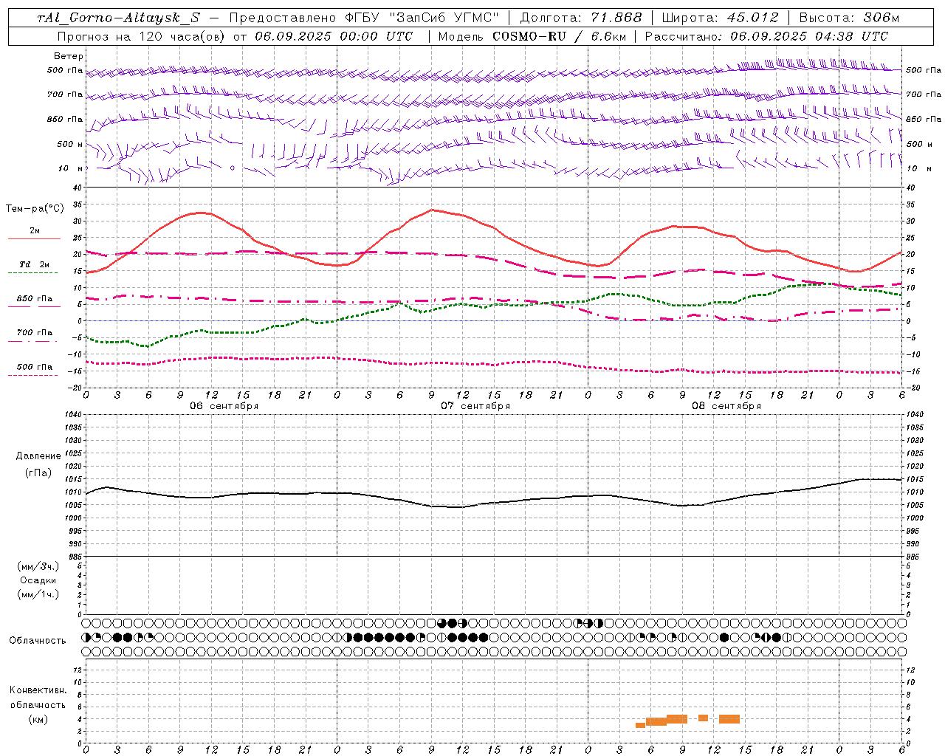Click the Давление panel label
945x756 pixels.
pyautogui.click(x=38, y=456)
